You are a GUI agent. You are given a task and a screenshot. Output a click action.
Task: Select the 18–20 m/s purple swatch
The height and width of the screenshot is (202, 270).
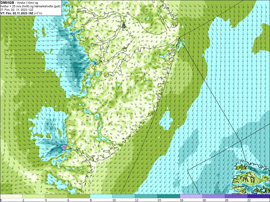pos(214,196)
